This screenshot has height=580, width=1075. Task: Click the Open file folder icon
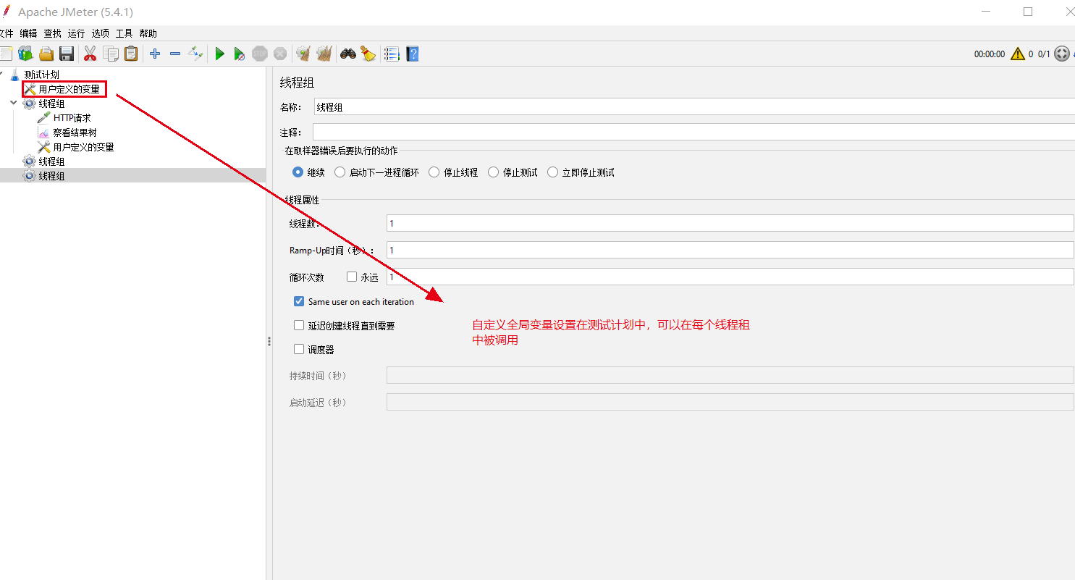point(46,54)
